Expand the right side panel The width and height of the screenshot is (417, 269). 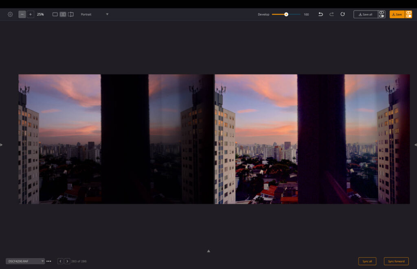415,145
